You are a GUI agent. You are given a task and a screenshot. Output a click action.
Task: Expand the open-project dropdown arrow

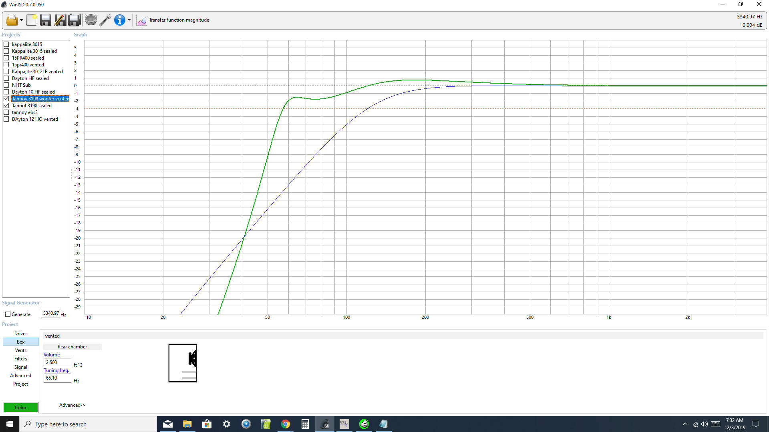point(21,20)
